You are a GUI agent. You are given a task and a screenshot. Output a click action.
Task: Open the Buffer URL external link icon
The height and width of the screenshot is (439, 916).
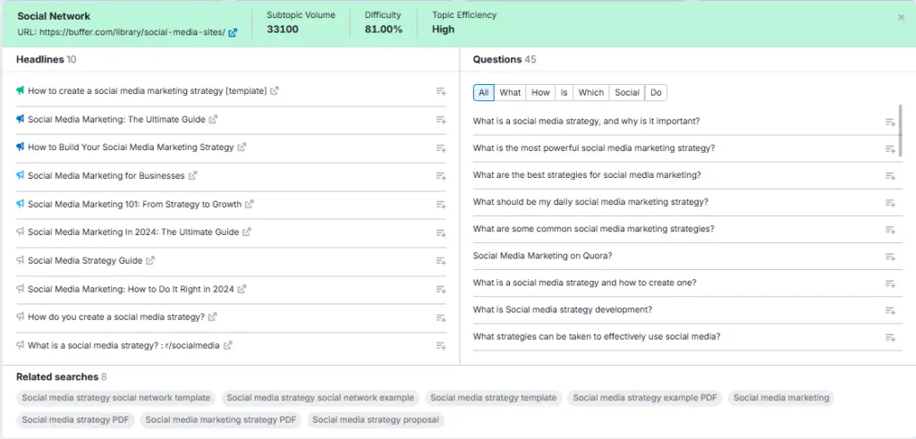coord(233,33)
